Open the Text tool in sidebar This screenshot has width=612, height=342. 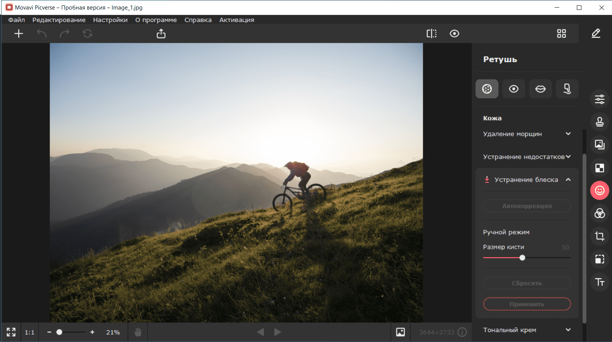[x=599, y=282]
